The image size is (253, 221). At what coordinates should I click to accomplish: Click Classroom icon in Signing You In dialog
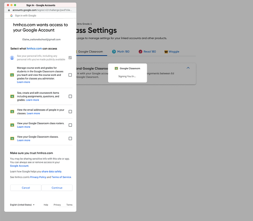pyautogui.click(x=116, y=68)
